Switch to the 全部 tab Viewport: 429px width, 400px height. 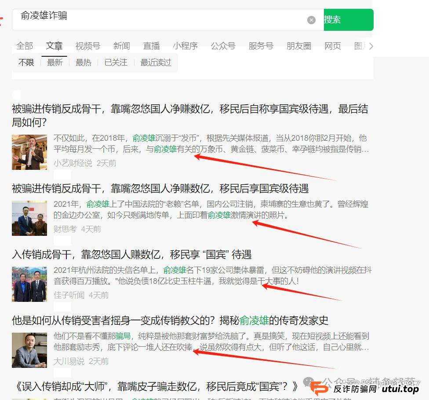[24, 46]
